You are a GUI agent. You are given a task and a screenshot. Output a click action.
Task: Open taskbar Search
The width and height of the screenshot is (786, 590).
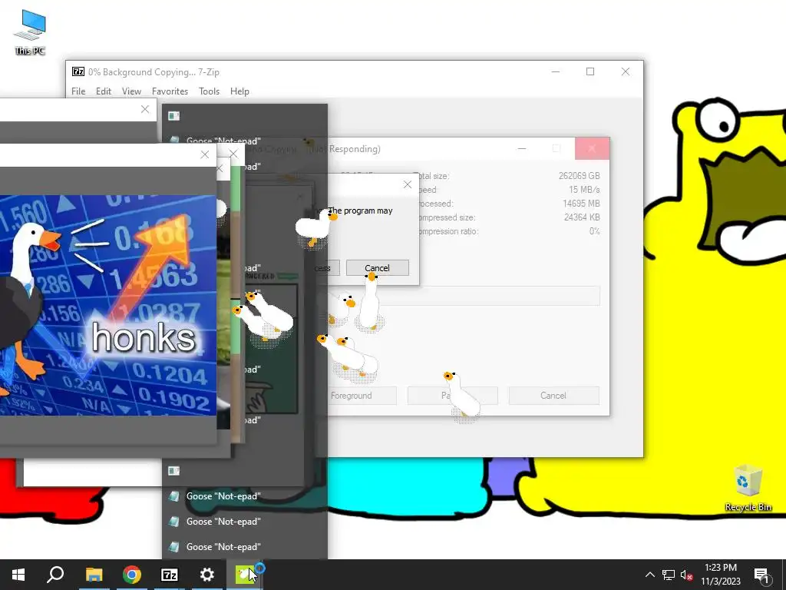(55, 575)
